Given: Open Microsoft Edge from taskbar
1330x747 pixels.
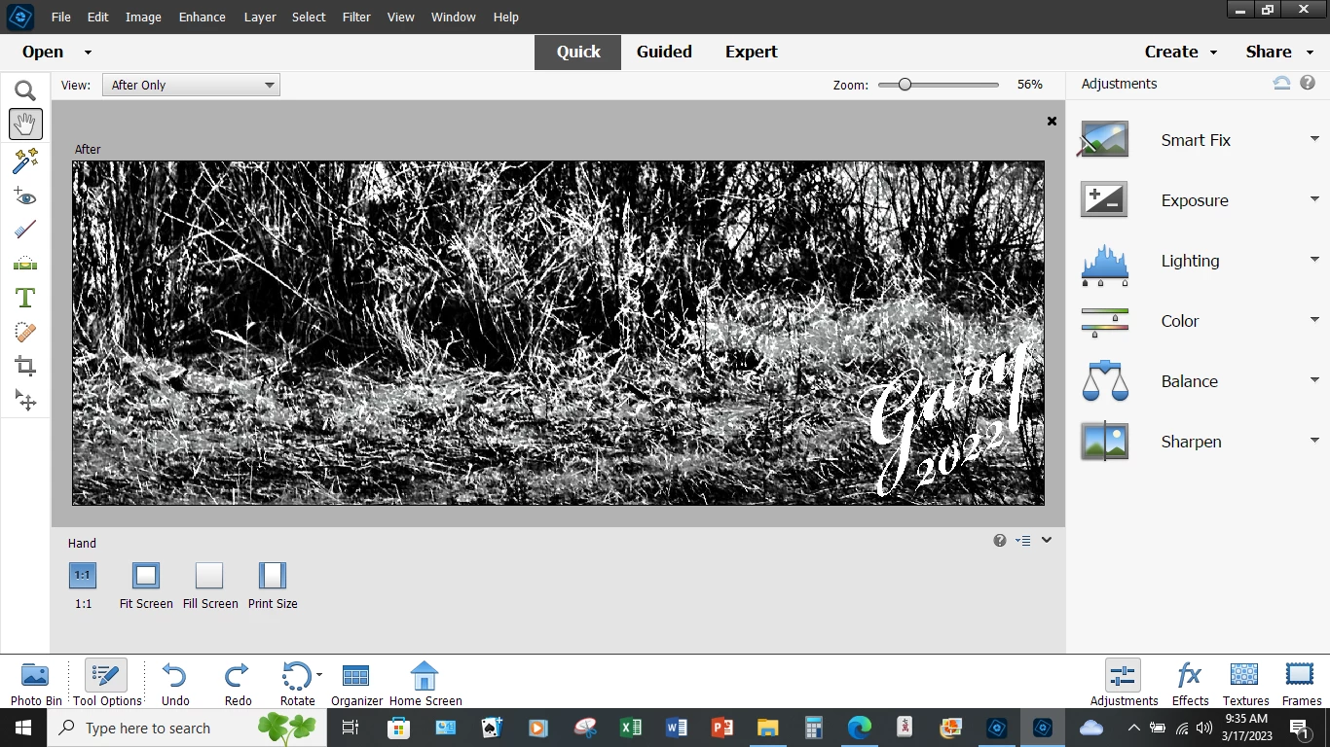Looking at the screenshot, I should [x=859, y=728].
